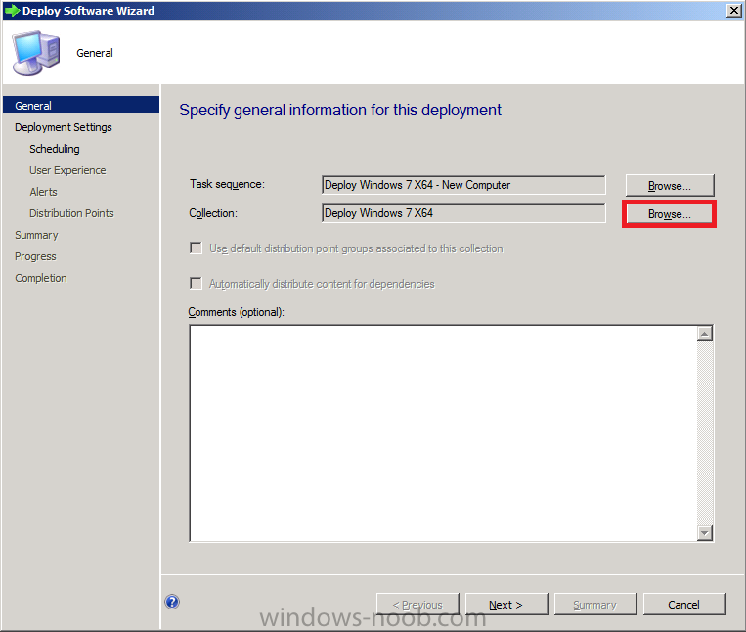Go to the Scheduling step
This screenshot has height=632, width=746.
point(55,149)
